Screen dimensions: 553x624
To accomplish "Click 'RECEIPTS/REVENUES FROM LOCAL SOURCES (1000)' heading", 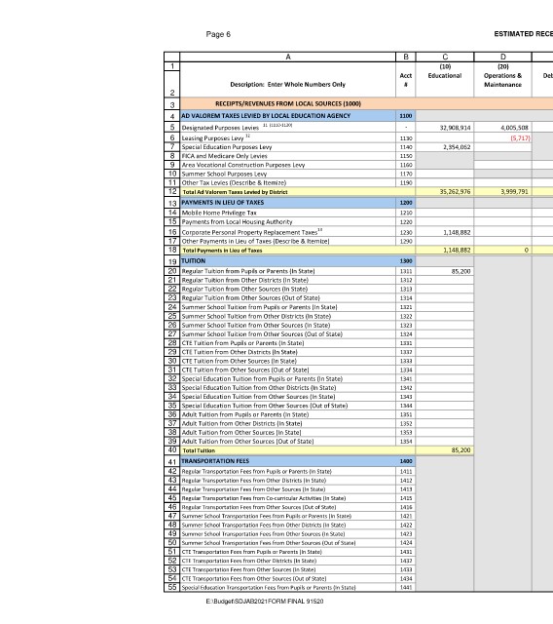I will point(288,104).
